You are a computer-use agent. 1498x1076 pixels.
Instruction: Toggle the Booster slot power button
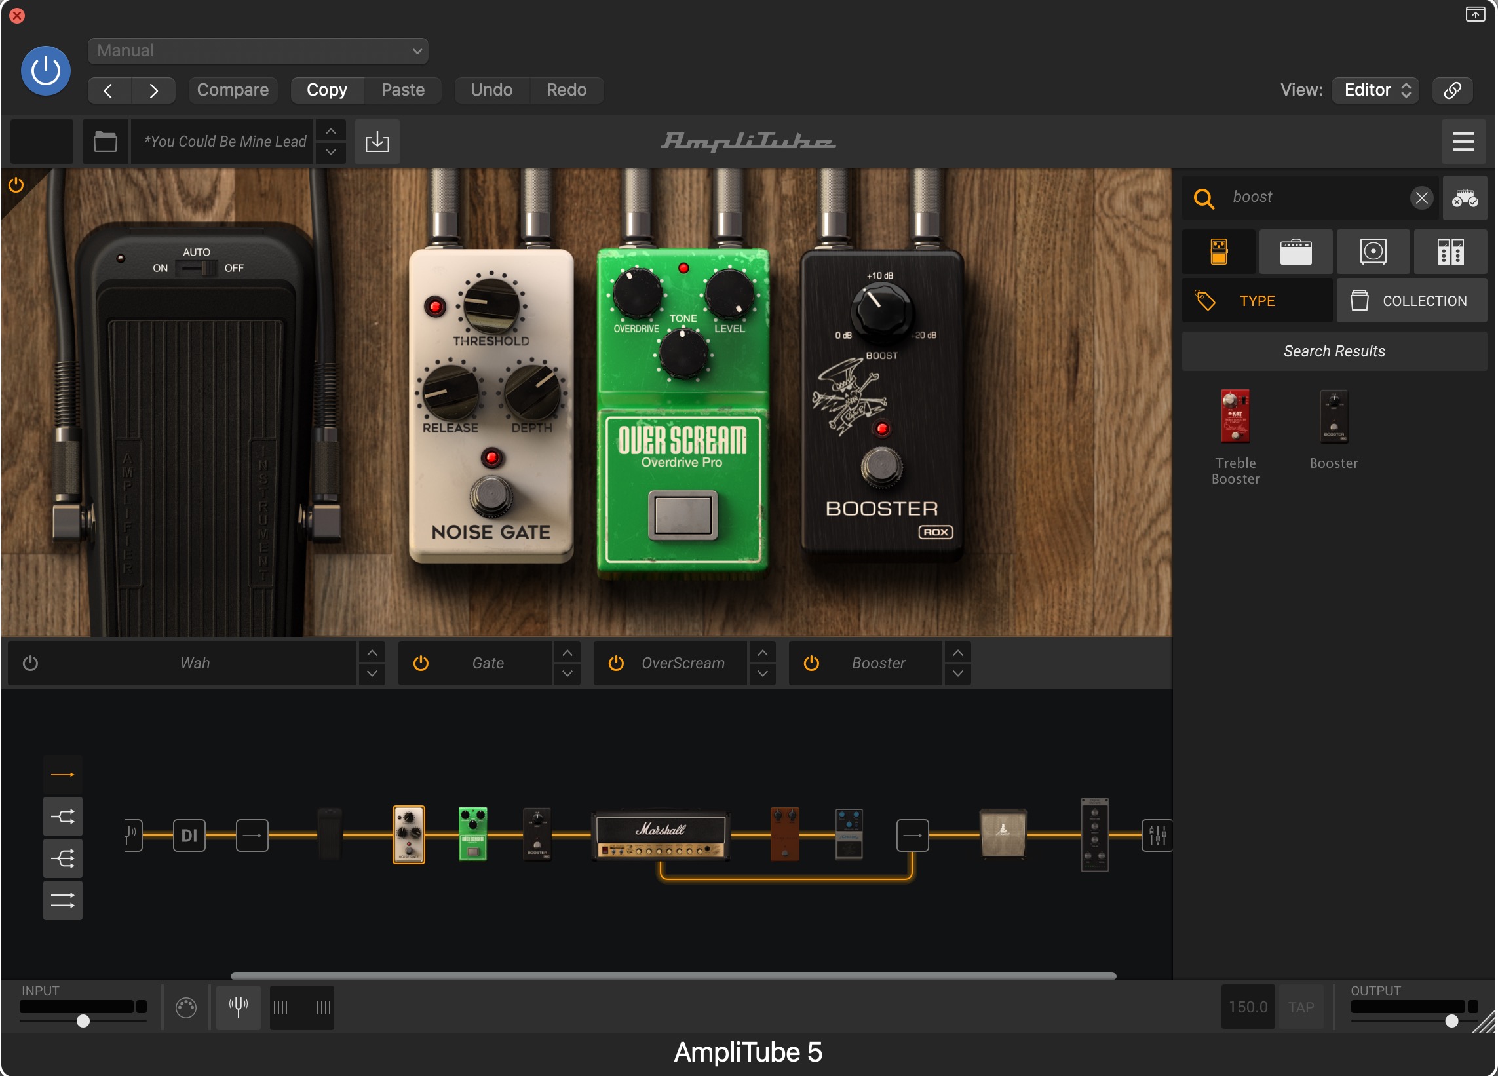click(x=812, y=663)
